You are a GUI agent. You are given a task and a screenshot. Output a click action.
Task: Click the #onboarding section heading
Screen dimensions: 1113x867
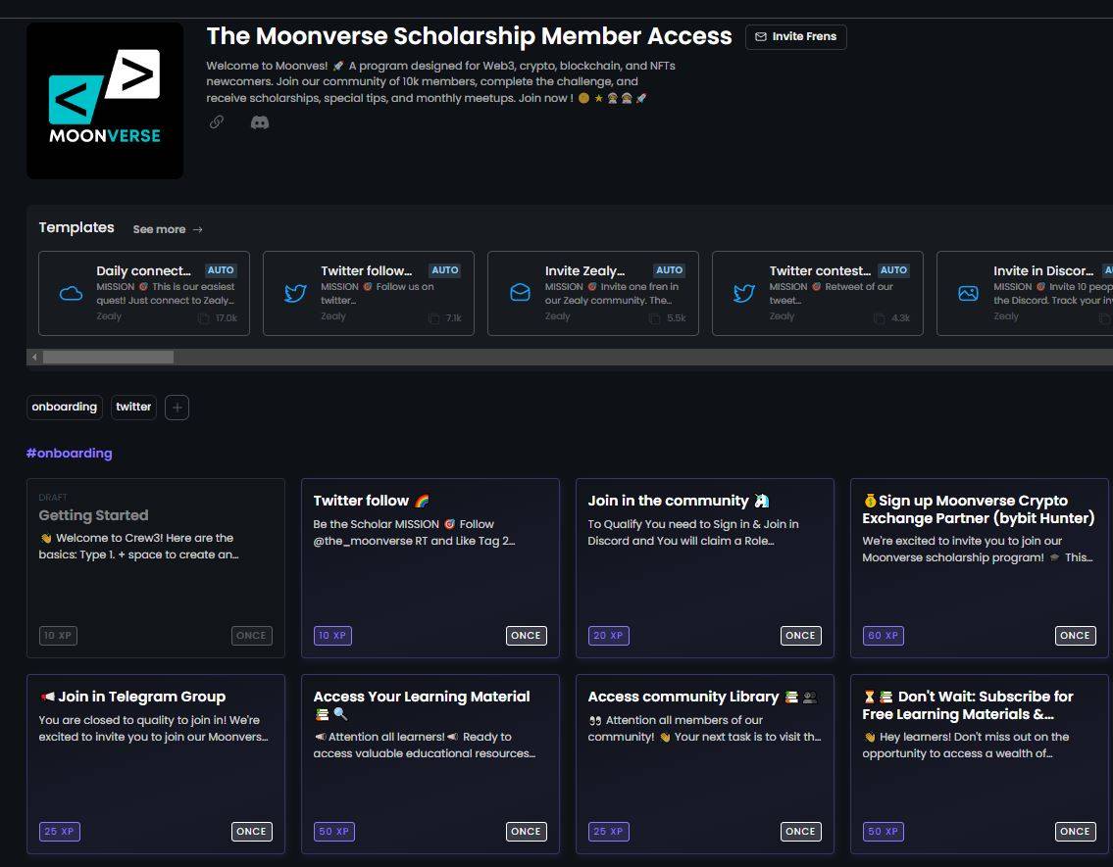coord(69,453)
